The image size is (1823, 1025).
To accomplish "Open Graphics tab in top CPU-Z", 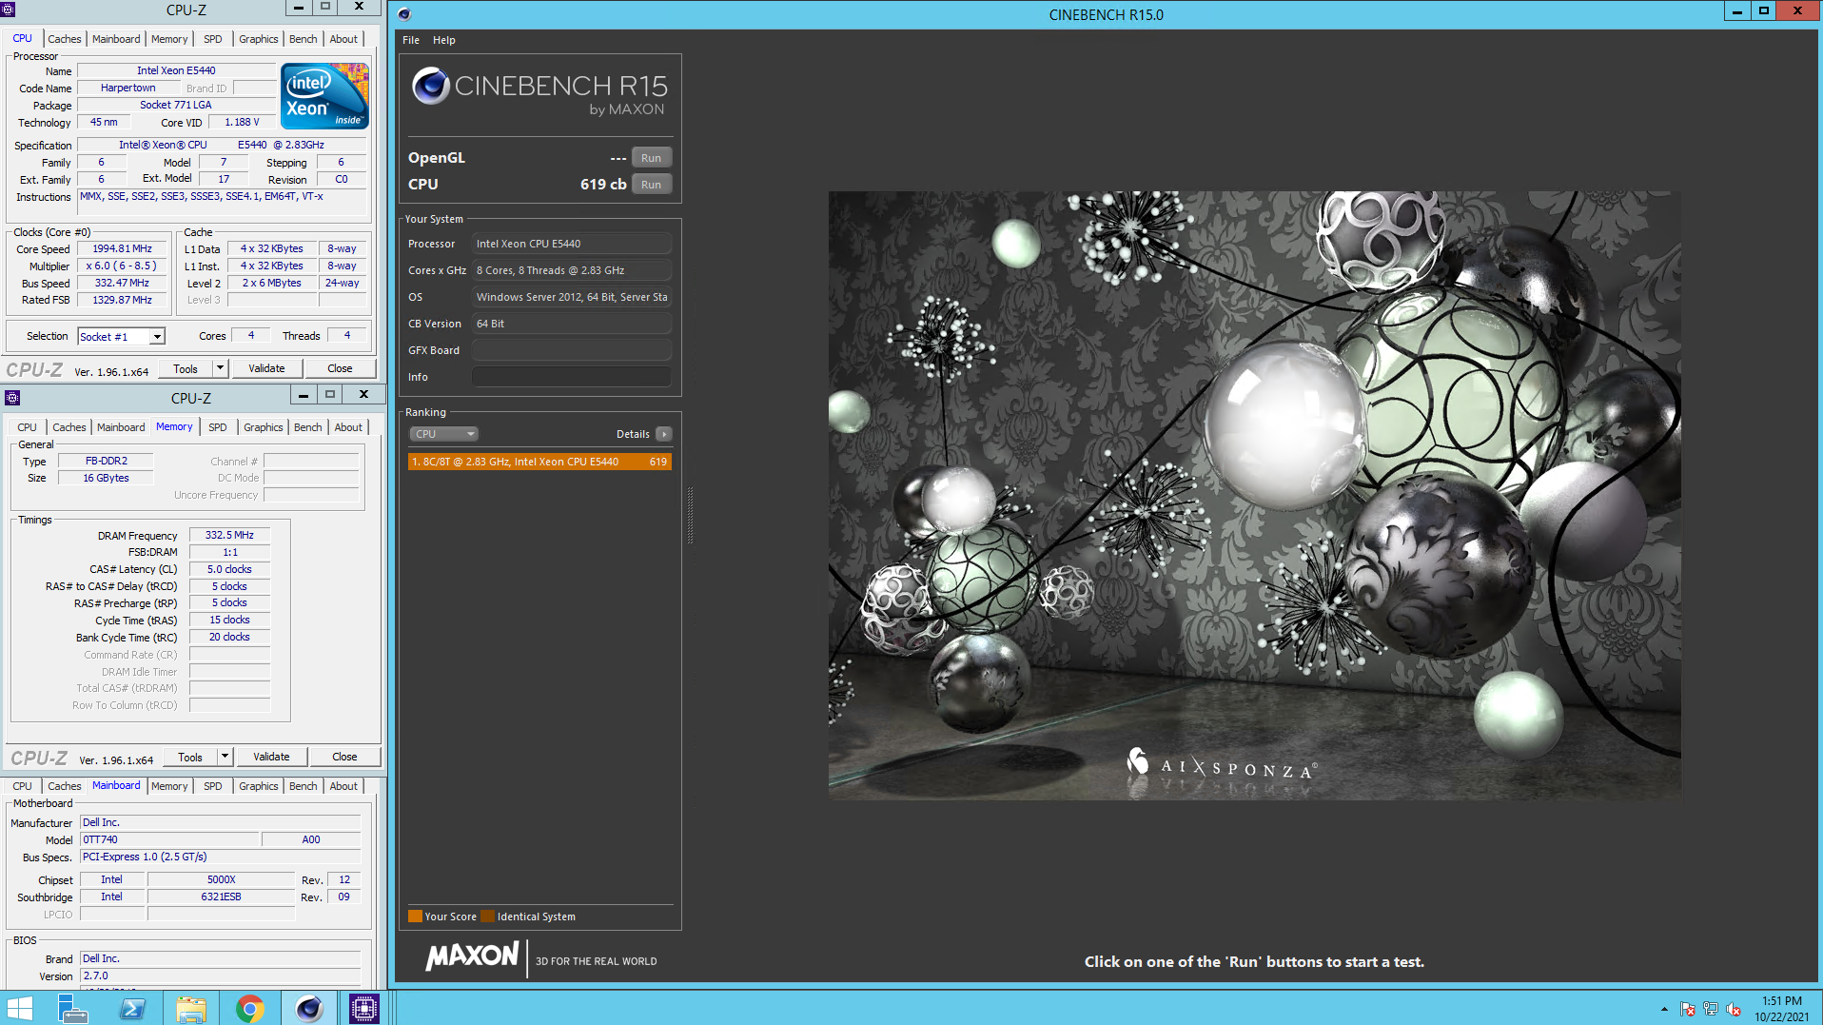I will pos(259,39).
